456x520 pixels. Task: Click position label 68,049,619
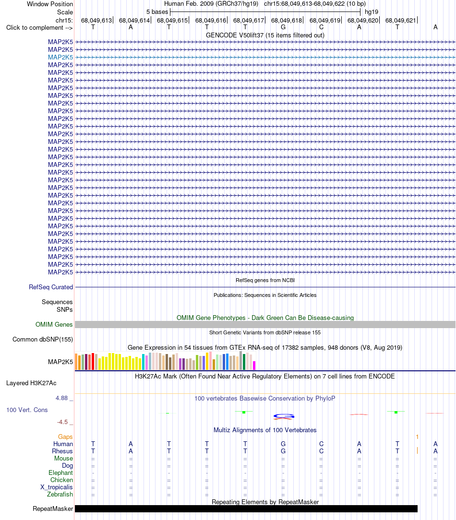click(x=325, y=20)
